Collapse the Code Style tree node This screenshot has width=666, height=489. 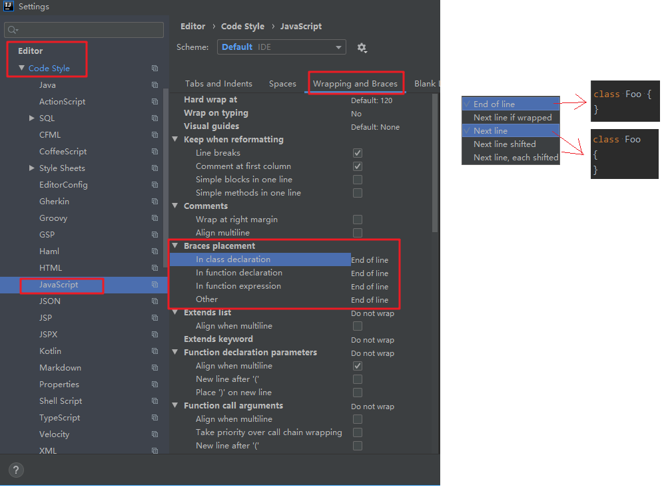22,68
